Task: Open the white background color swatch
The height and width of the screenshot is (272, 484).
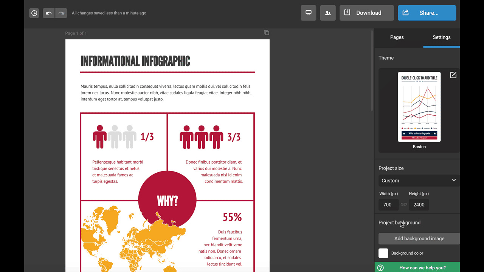Action: [383, 253]
